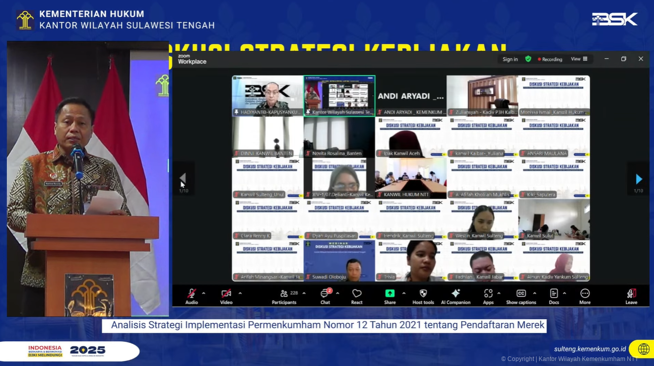Leave the meeting

(631, 296)
